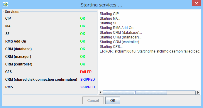Image resolution: width=203 pixels, height=108 pixels.
Task: Click the CIP service label
Action: pyautogui.click(x=8, y=18)
